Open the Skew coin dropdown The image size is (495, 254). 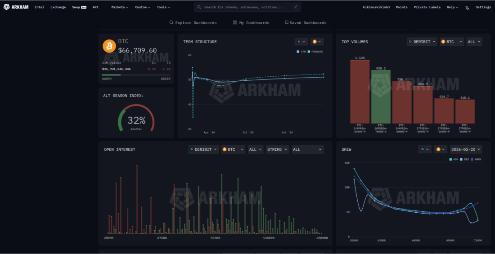441,149
